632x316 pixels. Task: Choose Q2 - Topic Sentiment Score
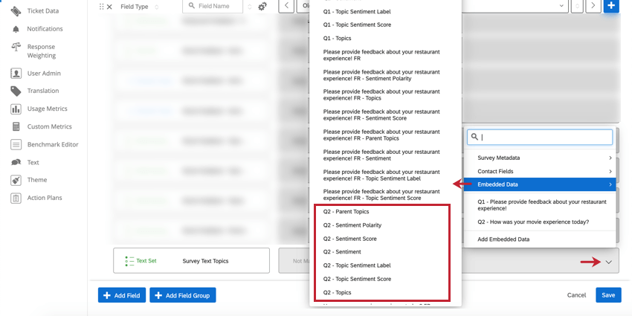coord(357,279)
